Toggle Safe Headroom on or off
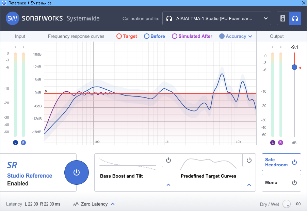 (x=281, y=162)
